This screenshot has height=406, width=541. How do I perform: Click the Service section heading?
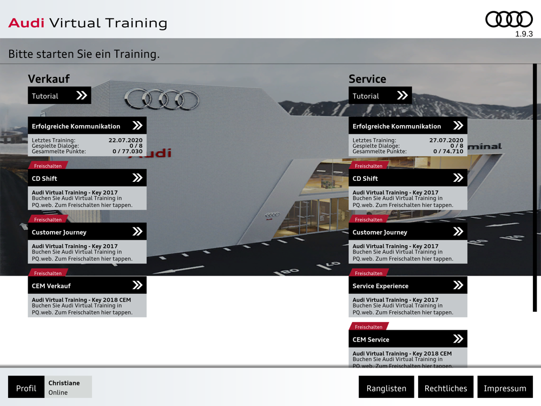coord(367,78)
